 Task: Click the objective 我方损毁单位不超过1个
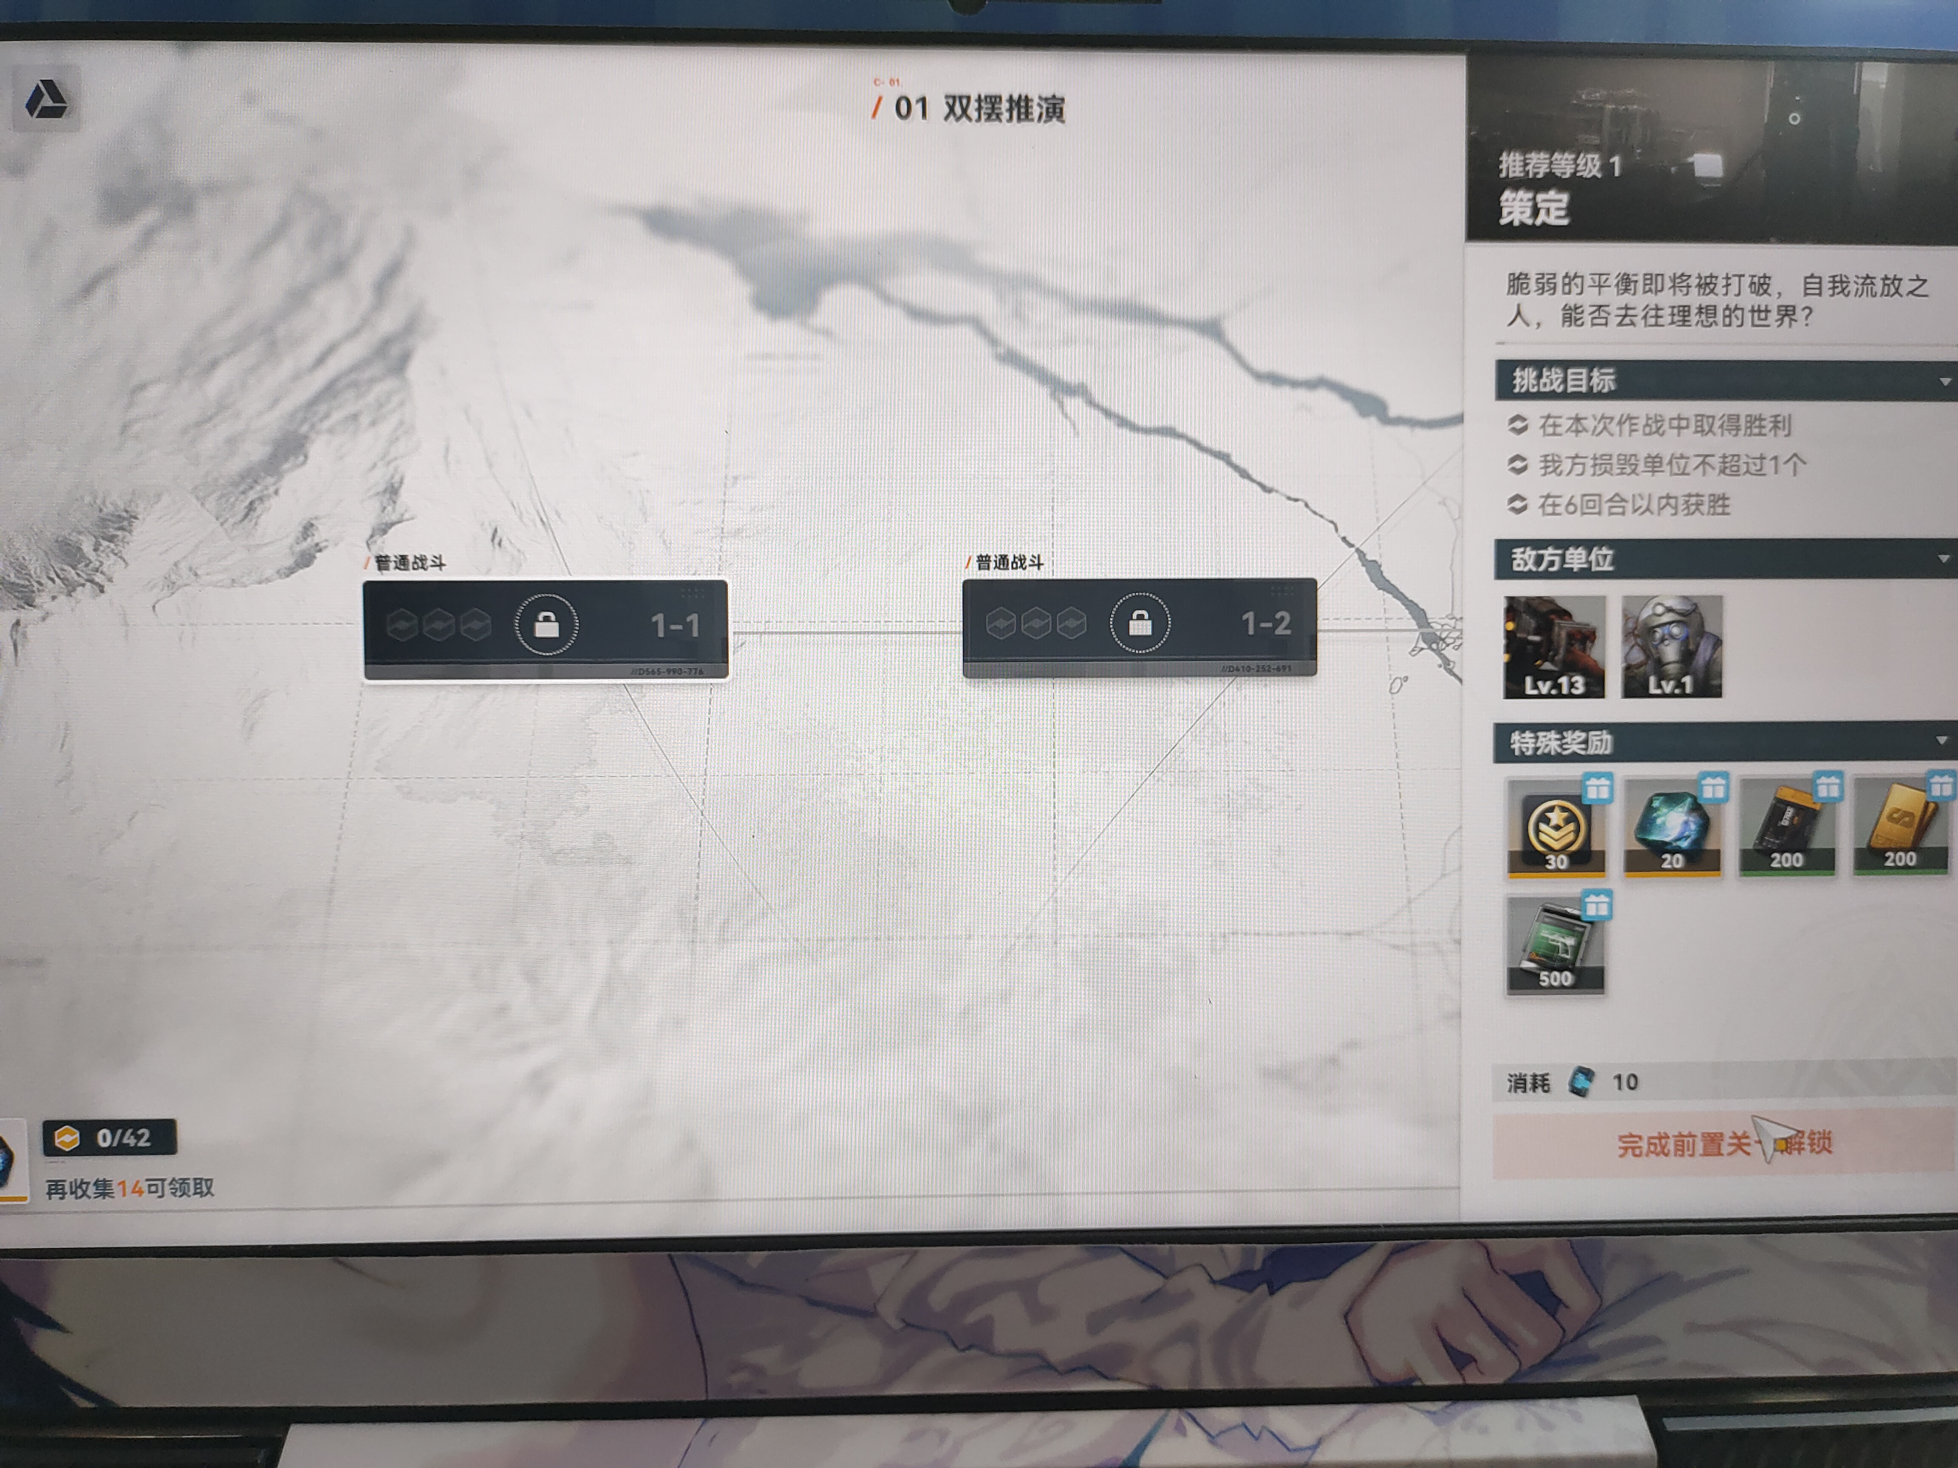1672,466
